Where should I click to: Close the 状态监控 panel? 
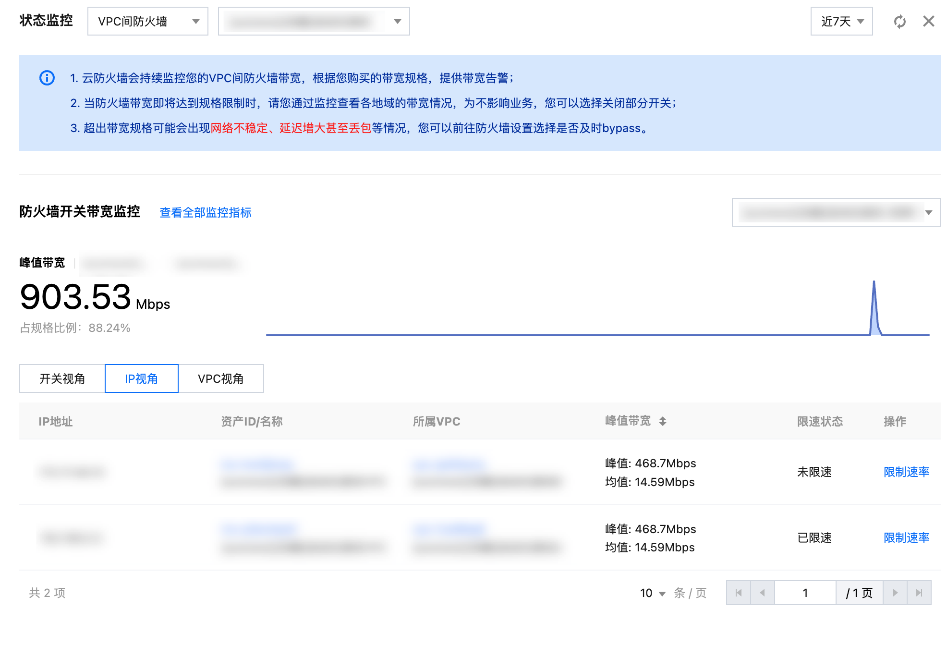(929, 21)
